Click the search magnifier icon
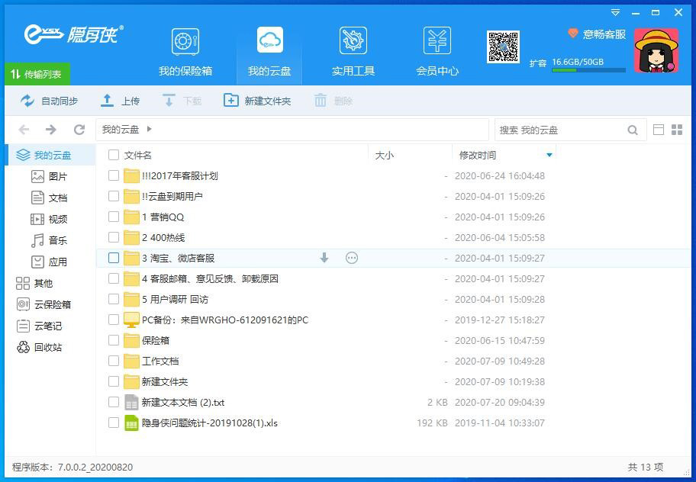The image size is (696, 482). coord(633,130)
